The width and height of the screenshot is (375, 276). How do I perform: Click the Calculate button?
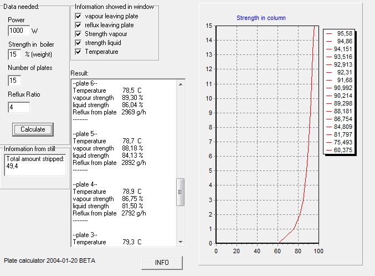pos(33,129)
